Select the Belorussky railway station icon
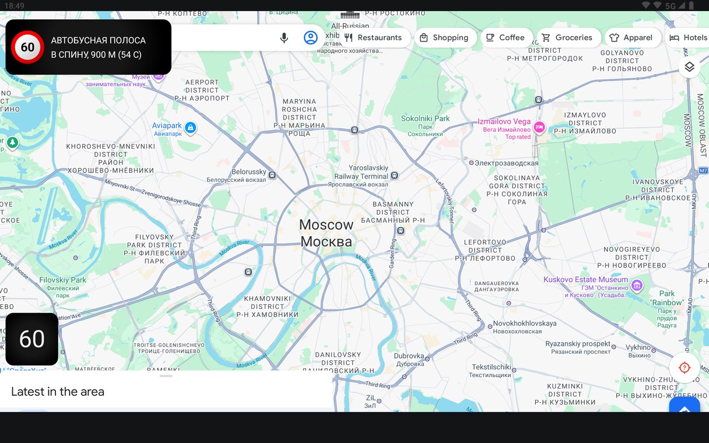Viewport: 709px width, 443px height. tap(272, 174)
